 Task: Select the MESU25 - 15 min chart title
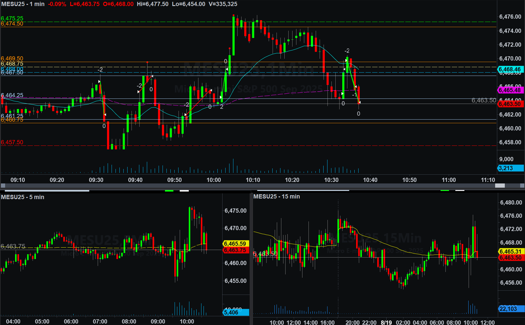[x=277, y=196]
